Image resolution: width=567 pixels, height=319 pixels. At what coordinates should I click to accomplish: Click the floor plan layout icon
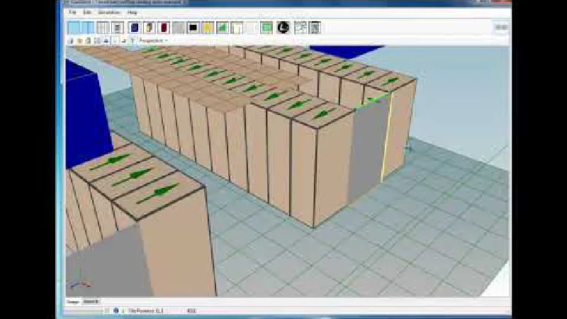point(300,28)
